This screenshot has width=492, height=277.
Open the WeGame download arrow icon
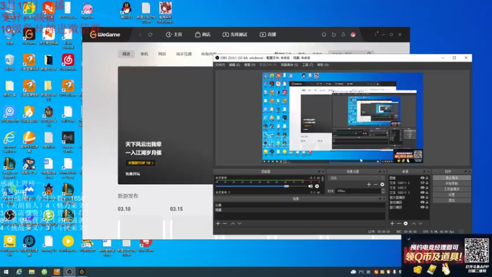point(343,34)
